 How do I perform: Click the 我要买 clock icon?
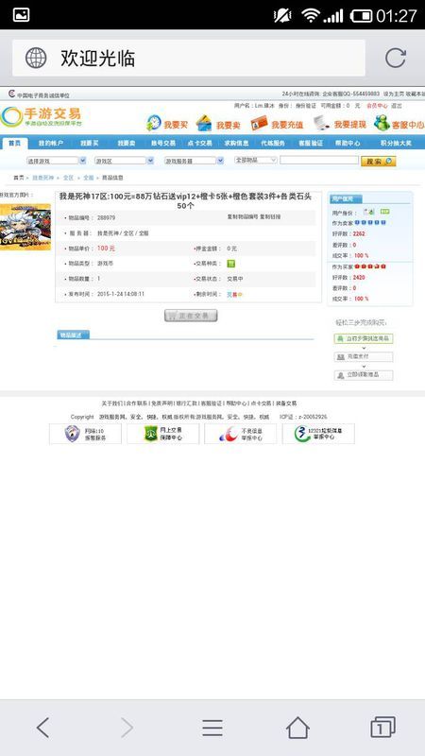click(154, 124)
